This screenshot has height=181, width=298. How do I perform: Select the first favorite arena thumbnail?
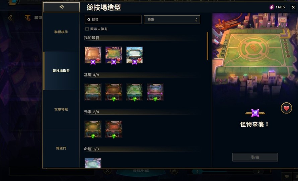click(93, 55)
